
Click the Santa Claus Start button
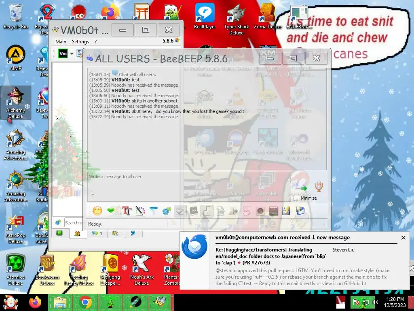[10, 302]
